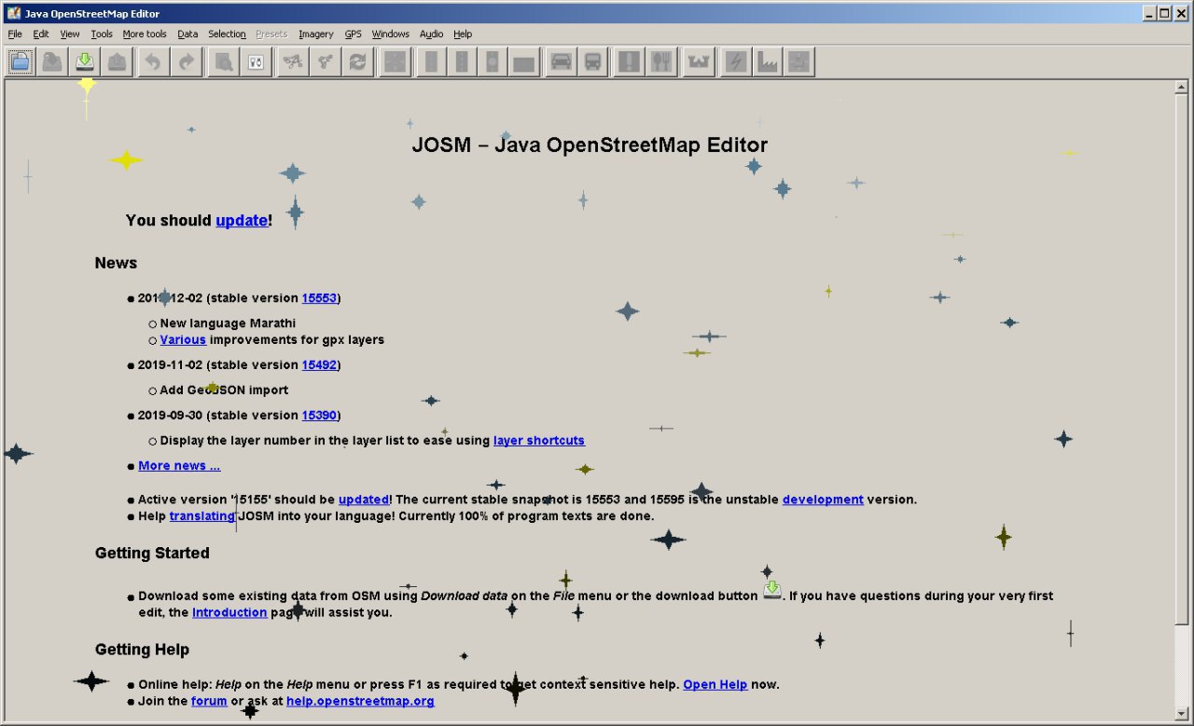Image resolution: width=1194 pixels, height=726 pixels.
Task: Click the exclamation mark preset icon
Action: [x=631, y=62]
